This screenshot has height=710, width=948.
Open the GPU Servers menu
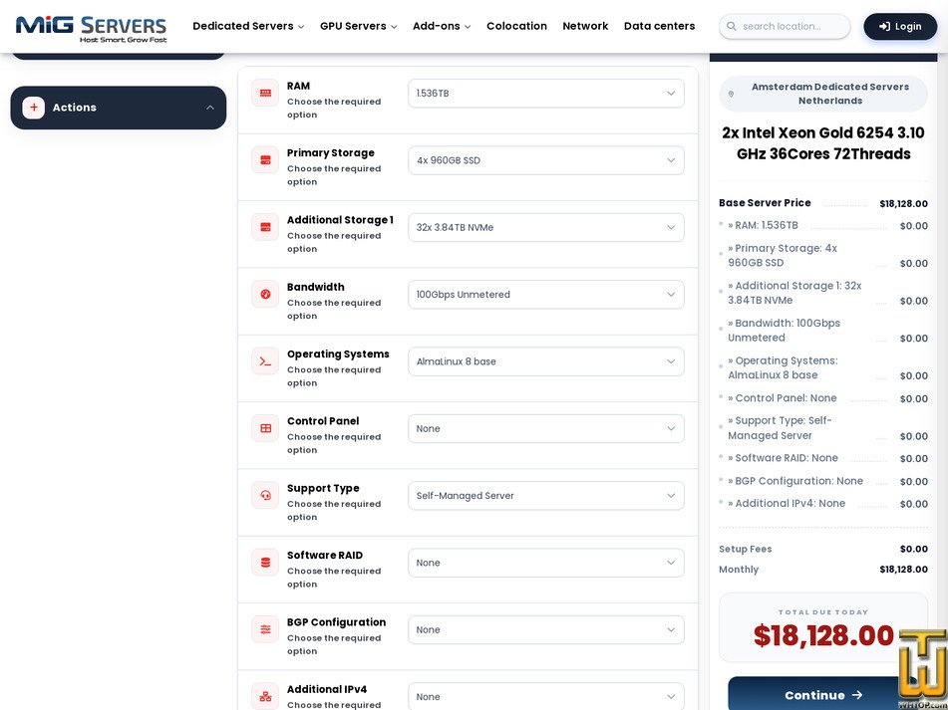click(x=359, y=26)
